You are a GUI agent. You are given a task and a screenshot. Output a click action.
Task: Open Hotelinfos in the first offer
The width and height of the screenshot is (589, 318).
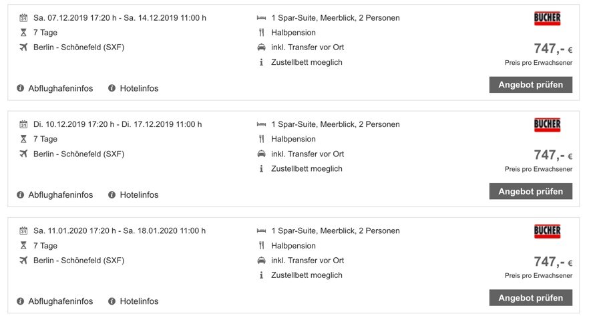[x=134, y=88]
